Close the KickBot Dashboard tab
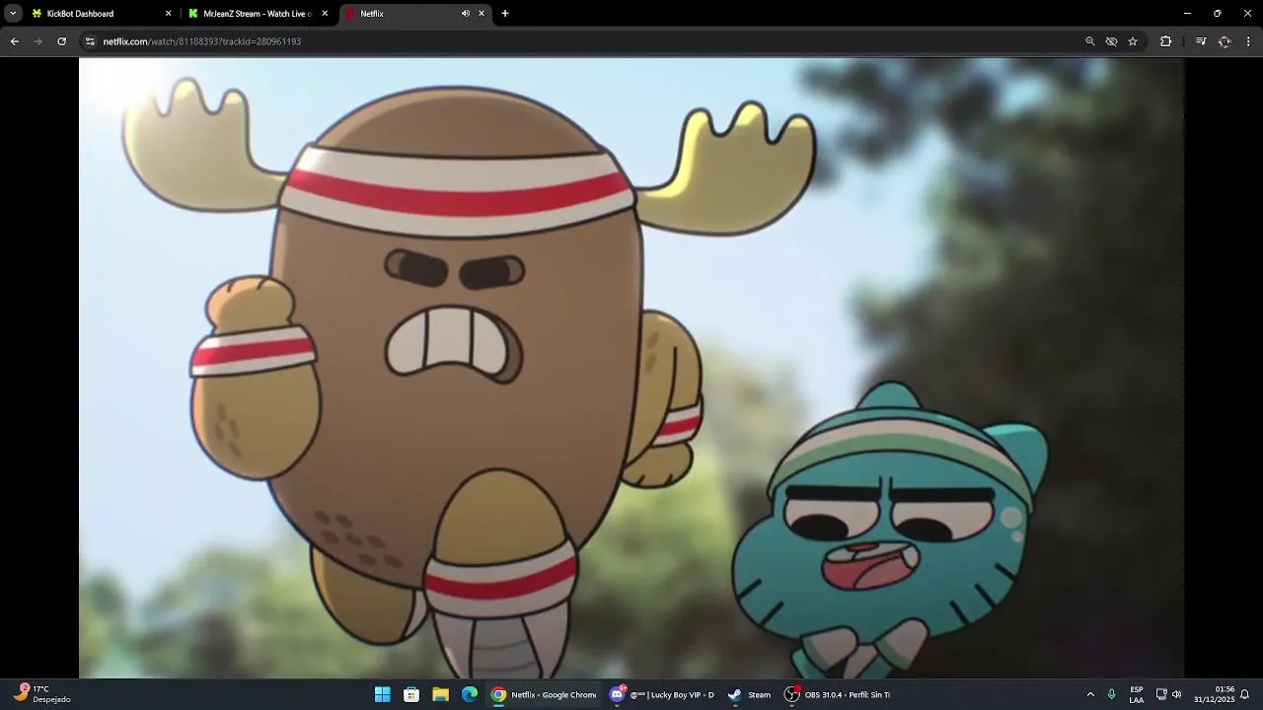Image resolution: width=1263 pixels, height=710 pixels. 168,14
